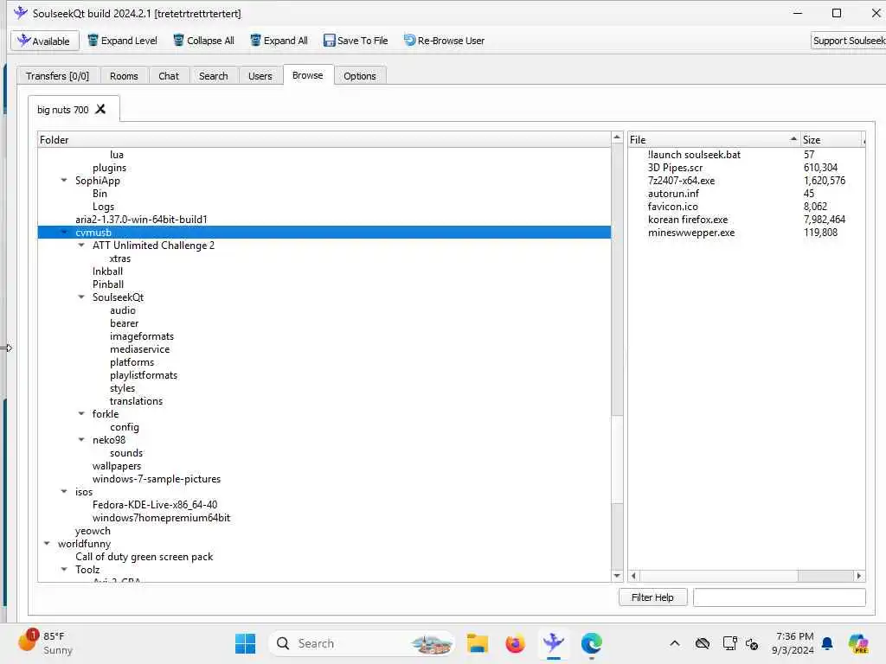Select the plugins folder
Screen dimensions: 886x664
[109, 168]
